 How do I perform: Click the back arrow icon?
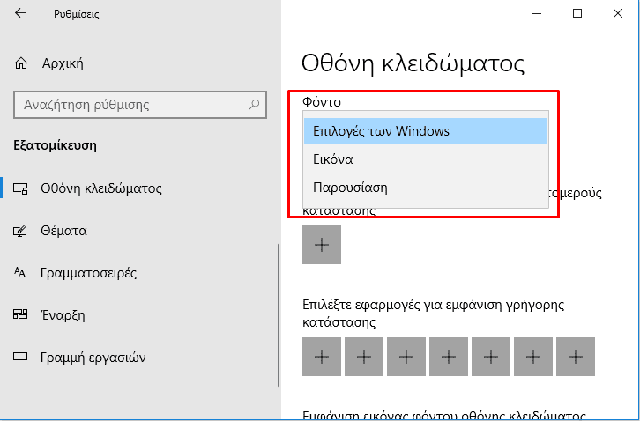pyautogui.click(x=21, y=14)
